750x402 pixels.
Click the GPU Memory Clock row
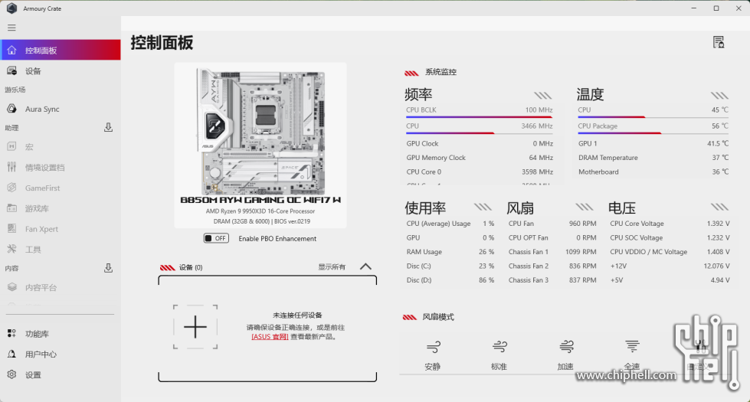pyautogui.click(x=480, y=157)
